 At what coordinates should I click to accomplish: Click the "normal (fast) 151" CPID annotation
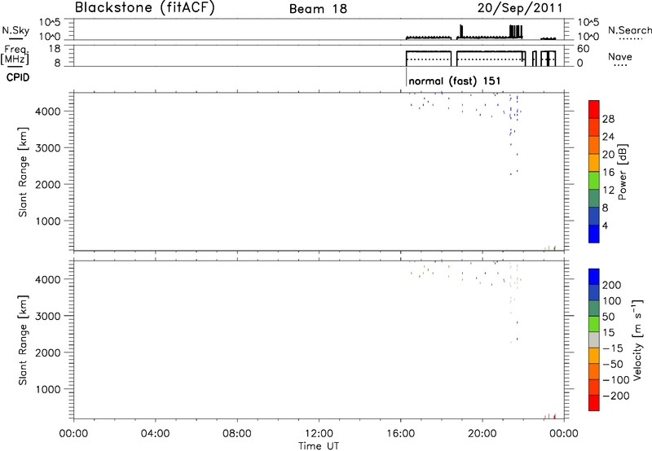[455, 81]
